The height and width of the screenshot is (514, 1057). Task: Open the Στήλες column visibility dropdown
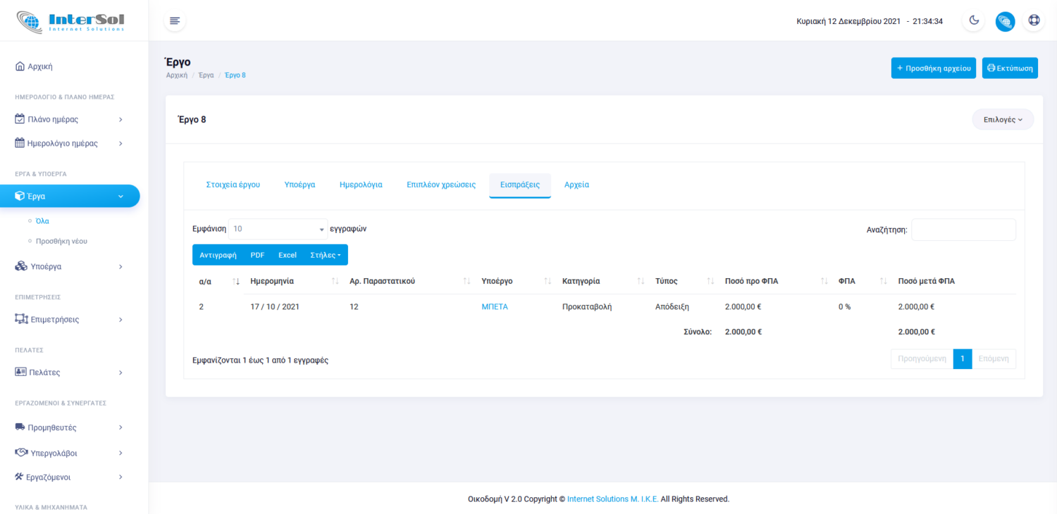click(x=325, y=255)
